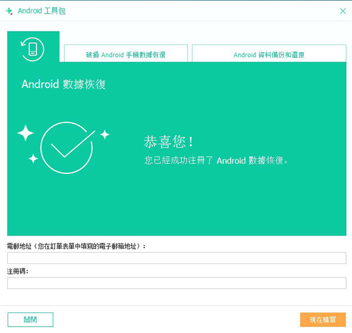Click the 您已經成功注冊了 success message text
352x333 pixels.
coord(216,160)
